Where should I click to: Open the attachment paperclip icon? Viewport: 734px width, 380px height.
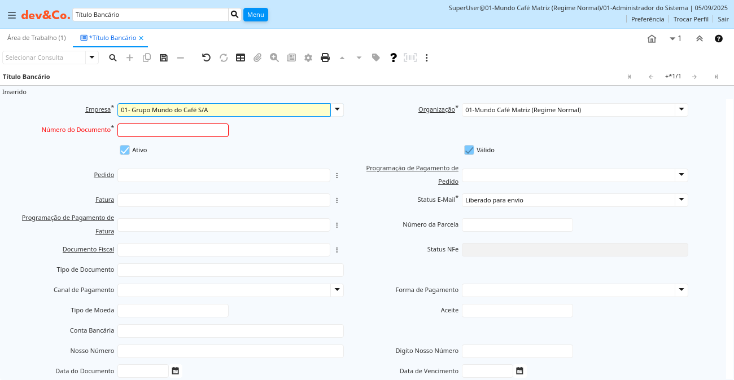(x=257, y=58)
